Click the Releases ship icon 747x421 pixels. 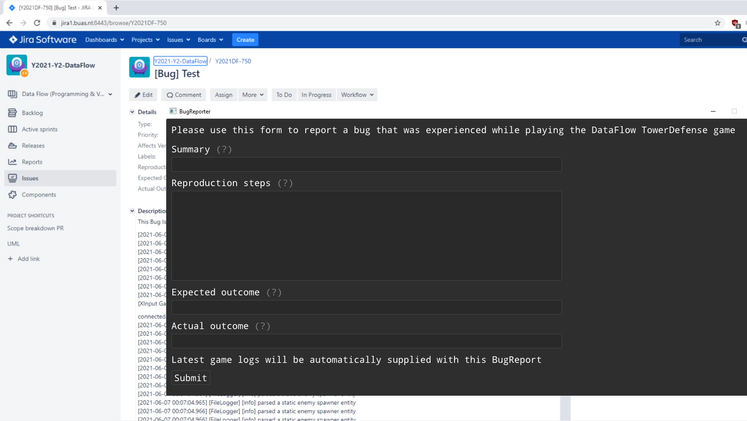(x=12, y=145)
